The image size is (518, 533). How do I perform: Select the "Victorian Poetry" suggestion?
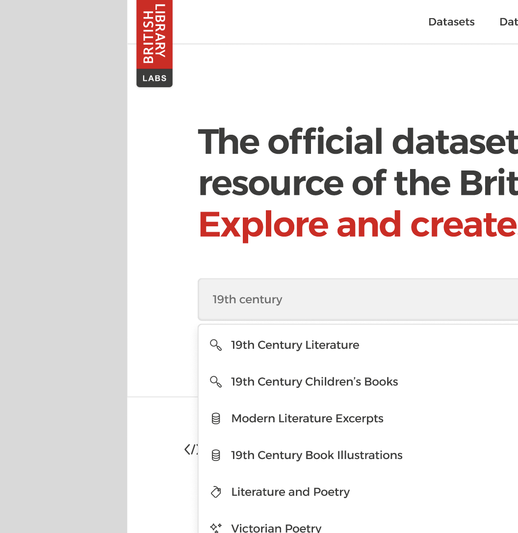[276, 528]
